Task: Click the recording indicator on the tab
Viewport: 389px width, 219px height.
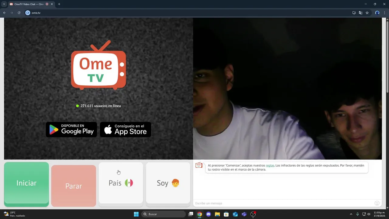Action: pos(47,4)
